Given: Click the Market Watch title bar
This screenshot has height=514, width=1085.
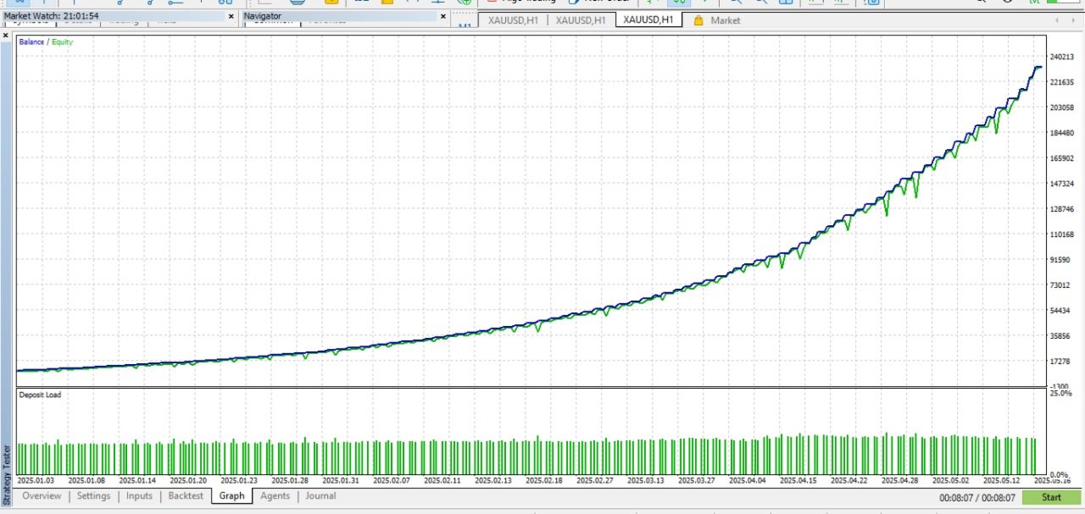Looking at the screenshot, I should click(x=120, y=16).
